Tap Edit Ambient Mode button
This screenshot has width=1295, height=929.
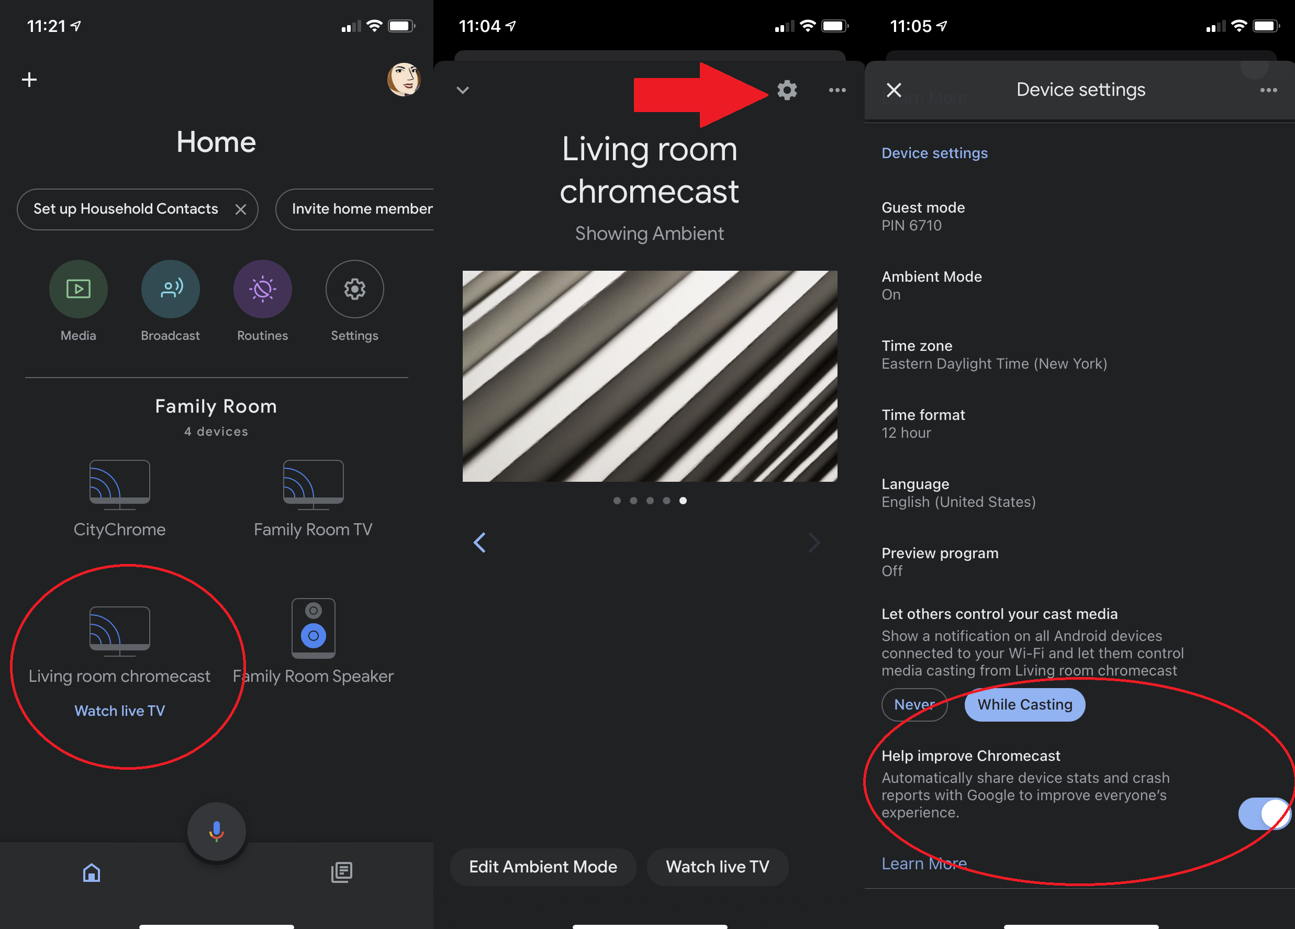(x=543, y=867)
